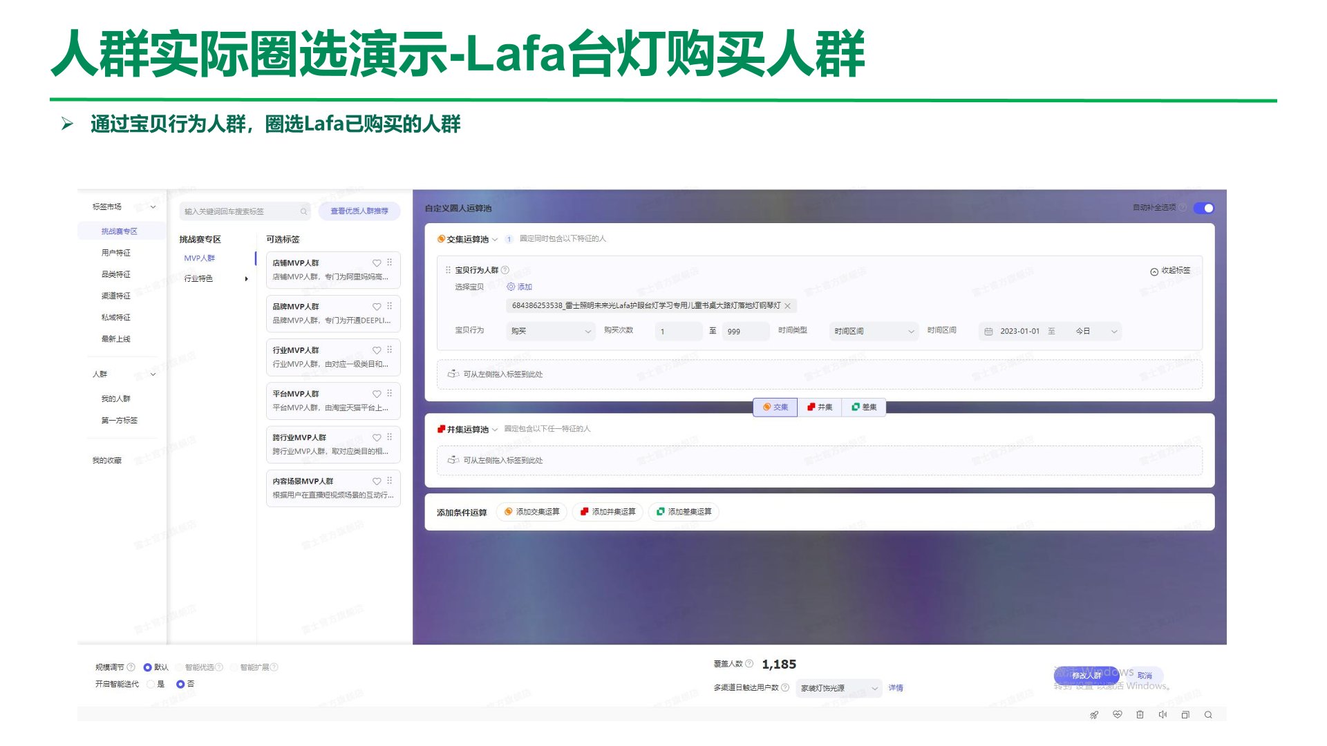This screenshot has width=1327, height=746.
Task: Click the search magnifier in tag search box
Action: (303, 211)
